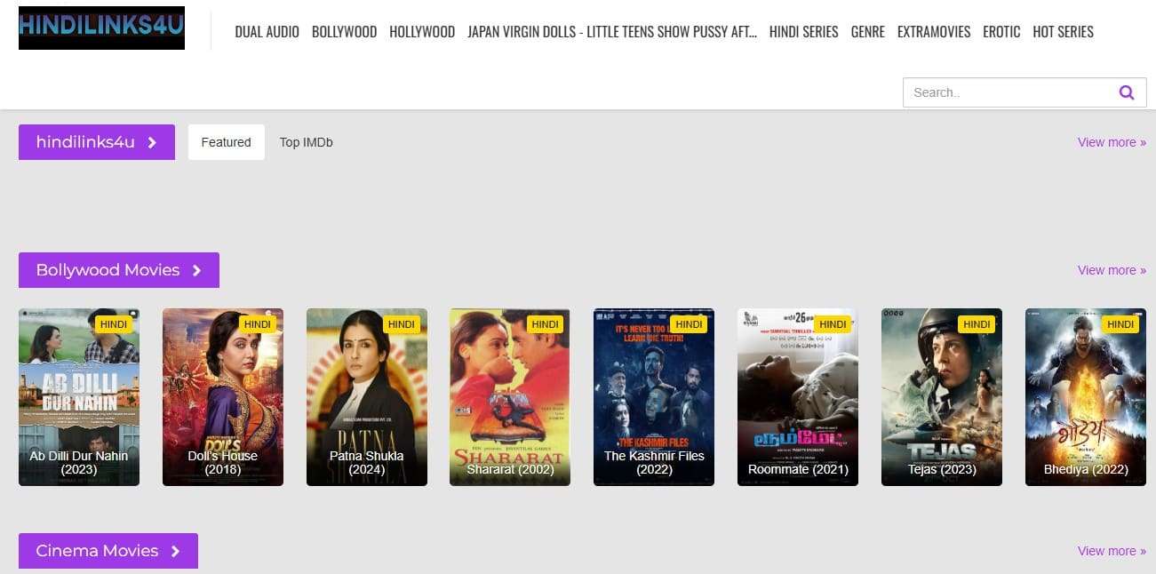
Task: Click View more beside hindilinks4u section
Action: [1112, 142]
